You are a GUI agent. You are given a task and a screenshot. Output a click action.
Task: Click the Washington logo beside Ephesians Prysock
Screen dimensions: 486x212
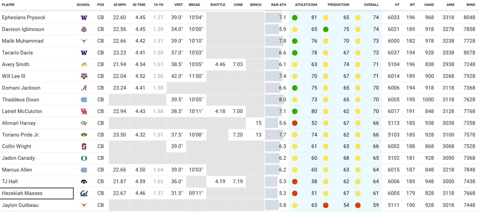pyautogui.click(x=84, y=18)
